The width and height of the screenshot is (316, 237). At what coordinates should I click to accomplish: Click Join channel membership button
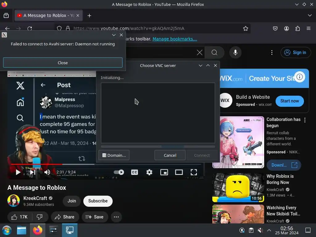coord(72,201)
